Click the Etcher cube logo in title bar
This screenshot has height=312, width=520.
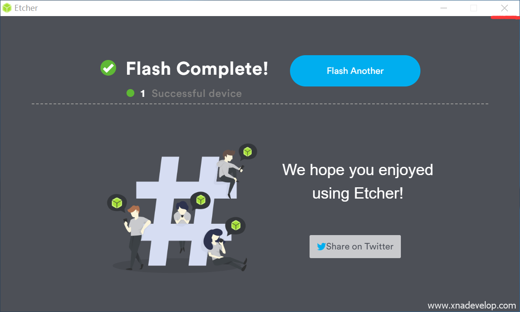[7, 8]
